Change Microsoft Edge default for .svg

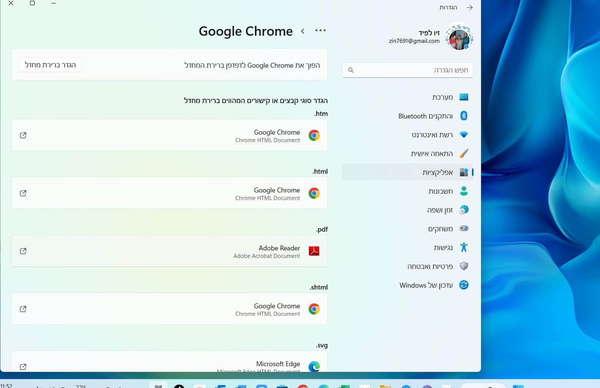(x=169, y=364)
